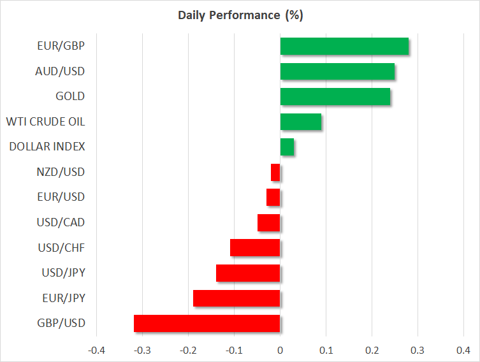This screenshot has height=362, width=480.
Task: Select the EUR/GBP axis label
Action: tap(61, 46)
